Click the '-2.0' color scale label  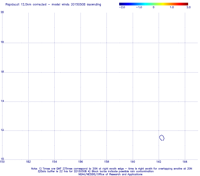pyautogui.click(x=122, y=7)
